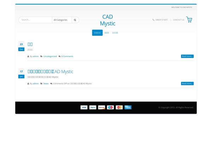Image resolution: width=212 pixels, height=141 pixels.
Task: Click the WELCOME TO CAD MYSTIC text
Action: click(x=182, y=7)
